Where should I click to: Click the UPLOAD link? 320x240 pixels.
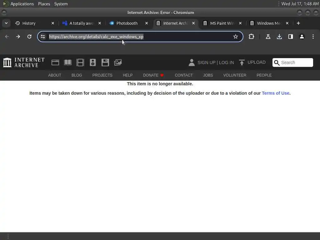point(252,62)
